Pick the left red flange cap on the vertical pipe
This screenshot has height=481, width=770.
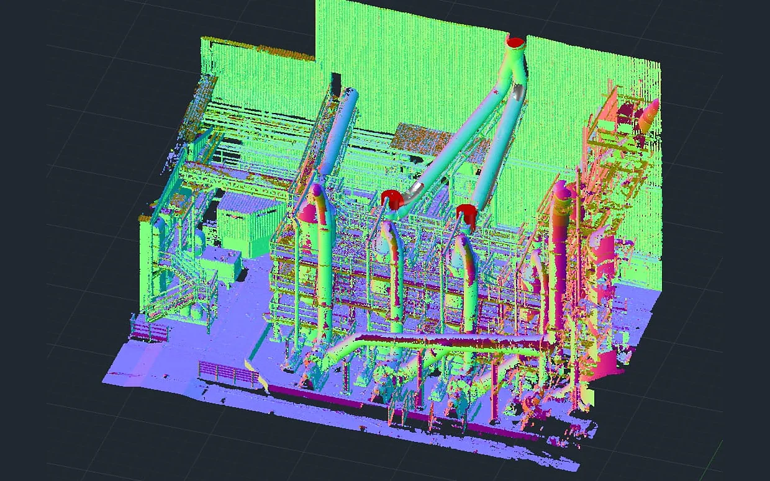pos(392,200)
